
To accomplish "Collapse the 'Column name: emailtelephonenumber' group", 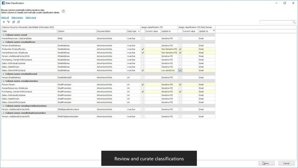I will (x=4, y=113).
